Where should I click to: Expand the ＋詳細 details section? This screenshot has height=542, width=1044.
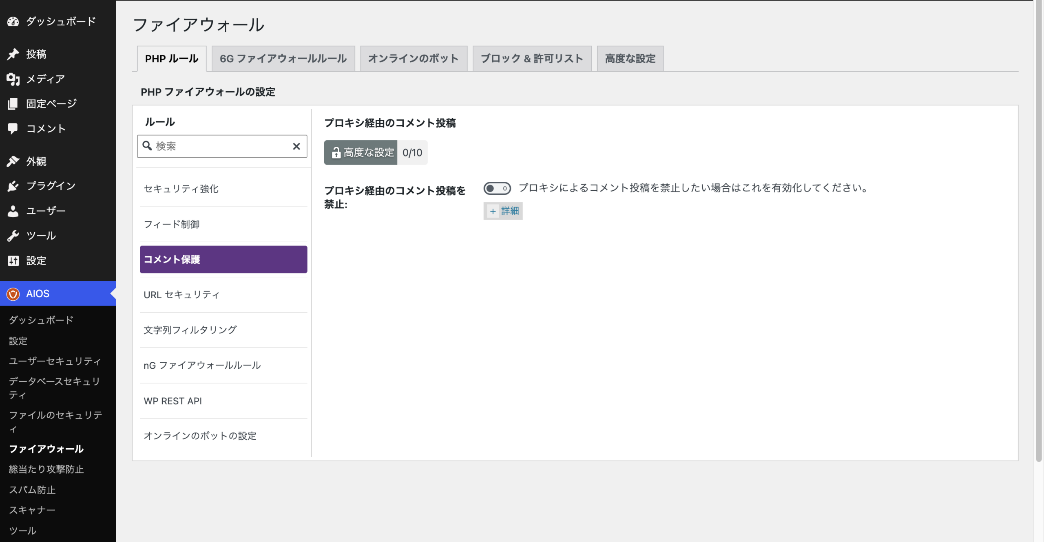(x=503, y=211)
